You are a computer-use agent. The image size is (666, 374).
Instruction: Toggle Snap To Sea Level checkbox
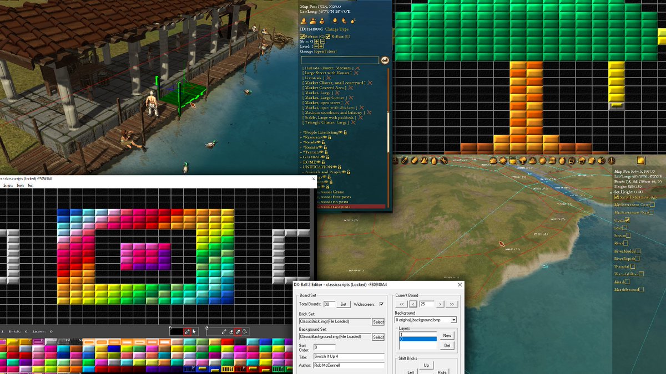click(x=617, y=197)
